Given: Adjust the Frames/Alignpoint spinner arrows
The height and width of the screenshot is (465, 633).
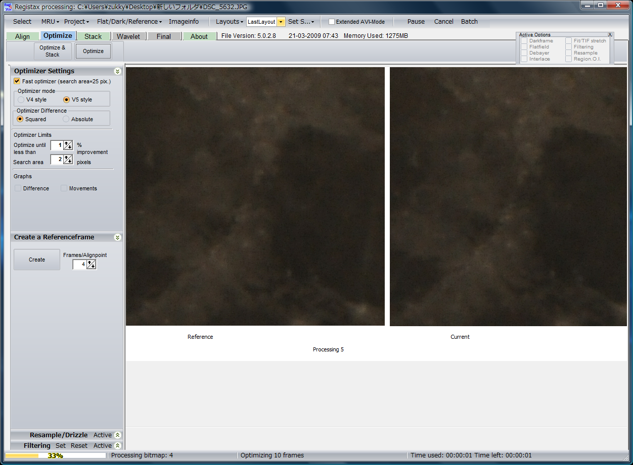Looking at the screenshot, I should 91,265.
